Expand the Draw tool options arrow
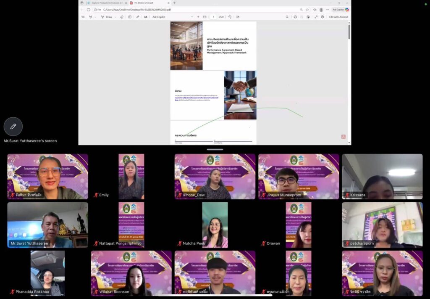The height and width of the screenshot is (299, 430). click(x=115, y=17)
